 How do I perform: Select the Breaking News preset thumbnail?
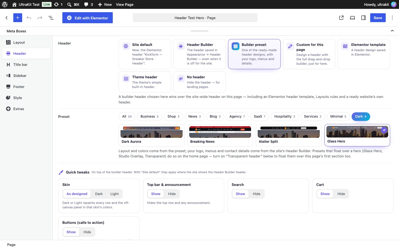point(220,135)
